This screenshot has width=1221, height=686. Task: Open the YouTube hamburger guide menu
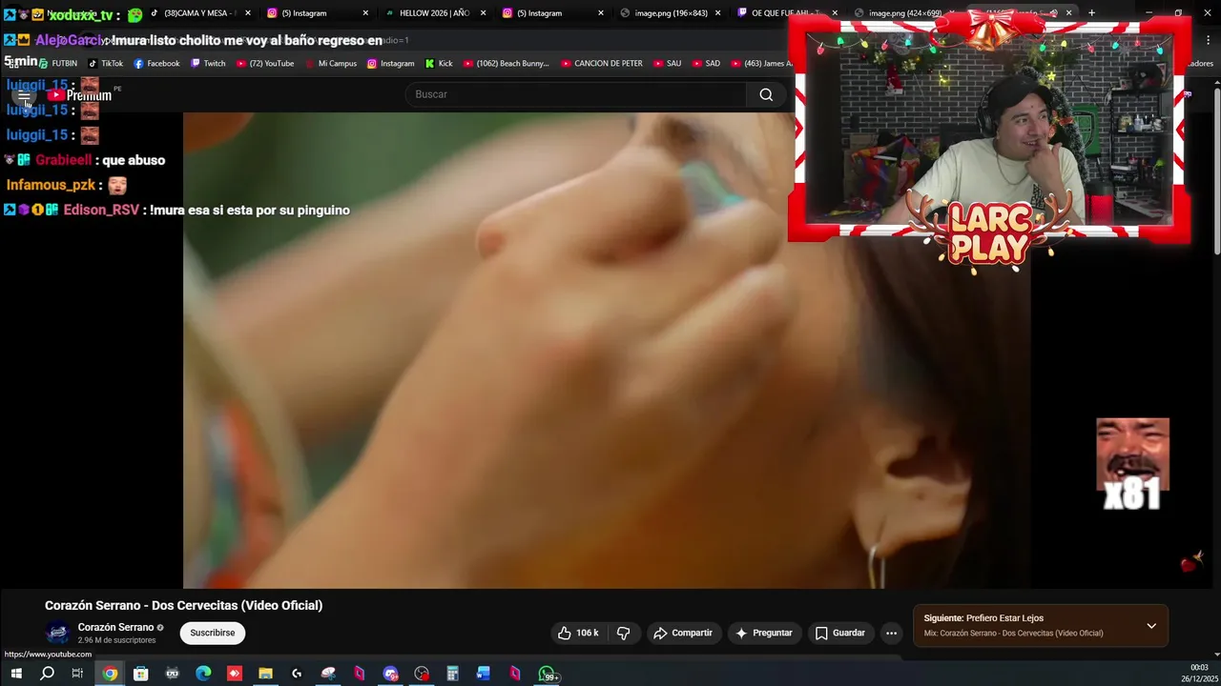point(24,95)
